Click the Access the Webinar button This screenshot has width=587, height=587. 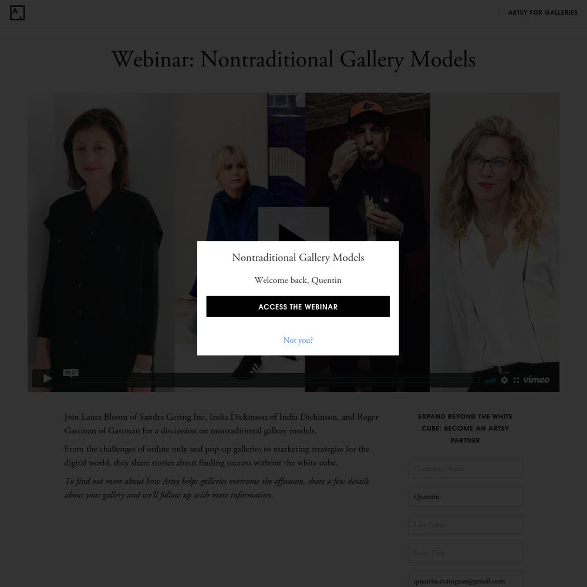(x=298, y=306)
